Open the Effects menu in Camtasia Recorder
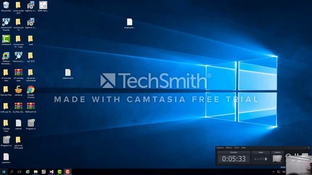312x175 pixels. click(x=229, y=148)
